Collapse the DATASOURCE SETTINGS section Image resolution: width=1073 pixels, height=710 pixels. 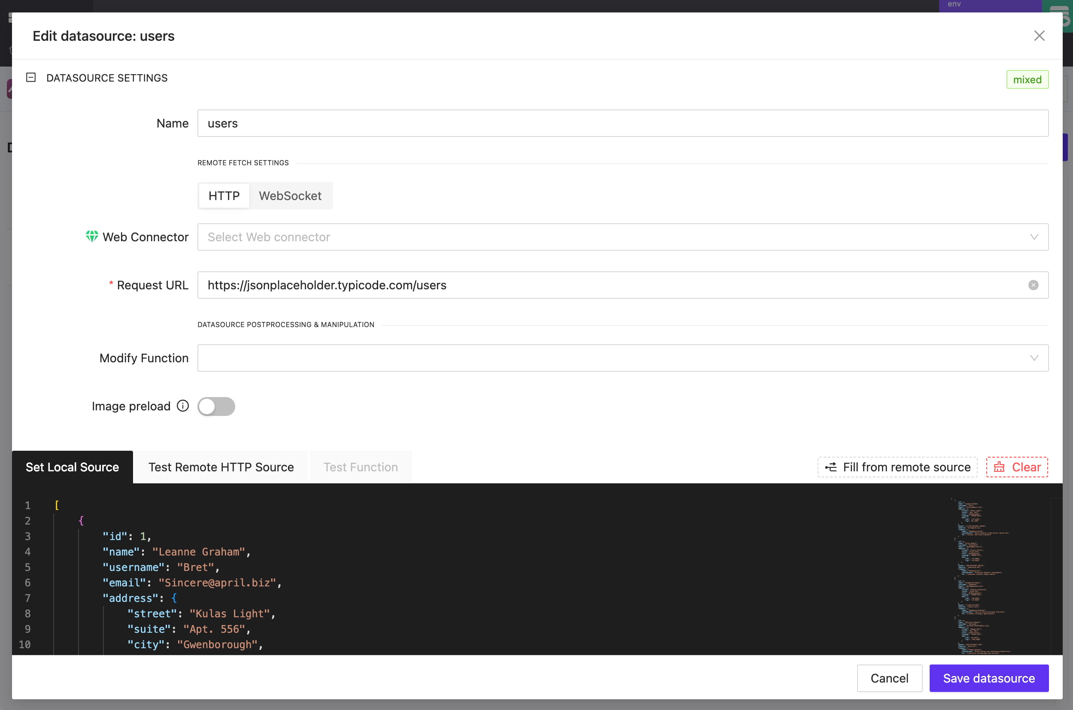click(x=30, y=77)
